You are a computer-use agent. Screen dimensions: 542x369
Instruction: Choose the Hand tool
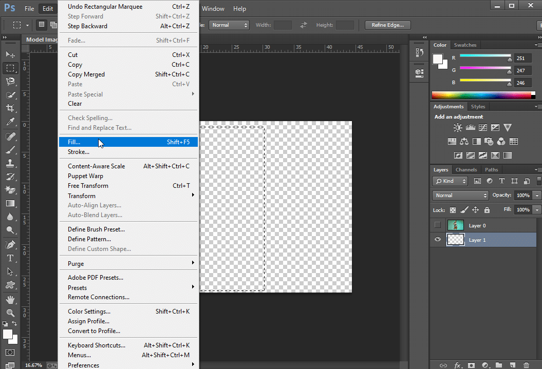point(10,299)
